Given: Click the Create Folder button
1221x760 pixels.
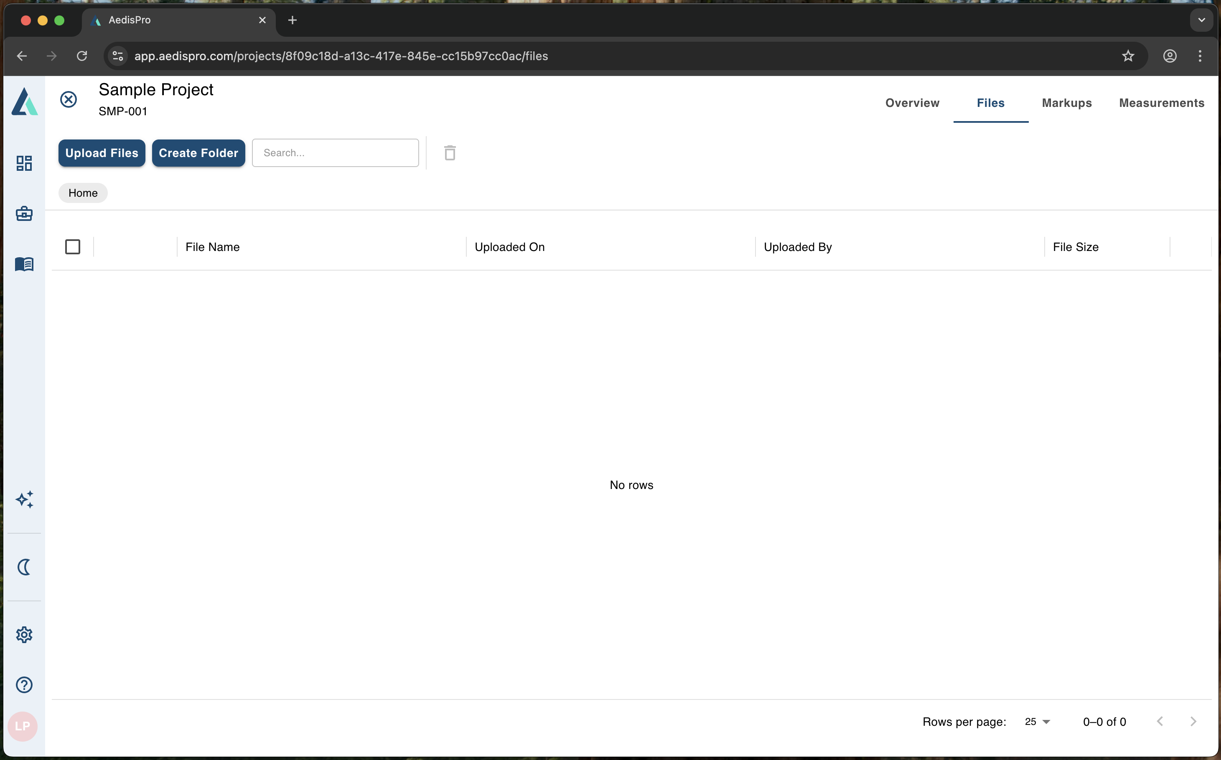Looking at the screenshot, I should coord(198,153).
